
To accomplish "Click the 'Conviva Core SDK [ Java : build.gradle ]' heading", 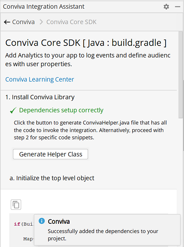I will [86, 43].
